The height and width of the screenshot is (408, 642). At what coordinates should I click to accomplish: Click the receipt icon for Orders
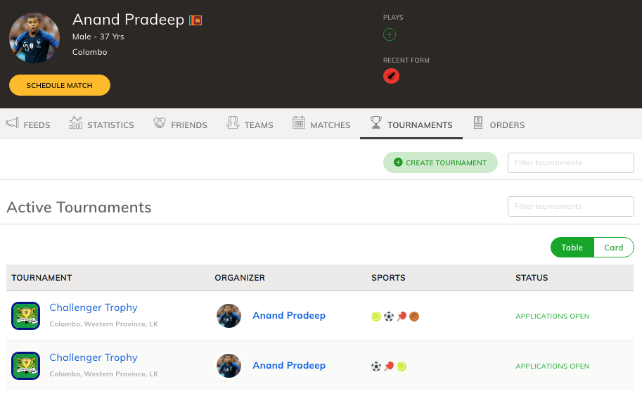(x=478, y=122)
